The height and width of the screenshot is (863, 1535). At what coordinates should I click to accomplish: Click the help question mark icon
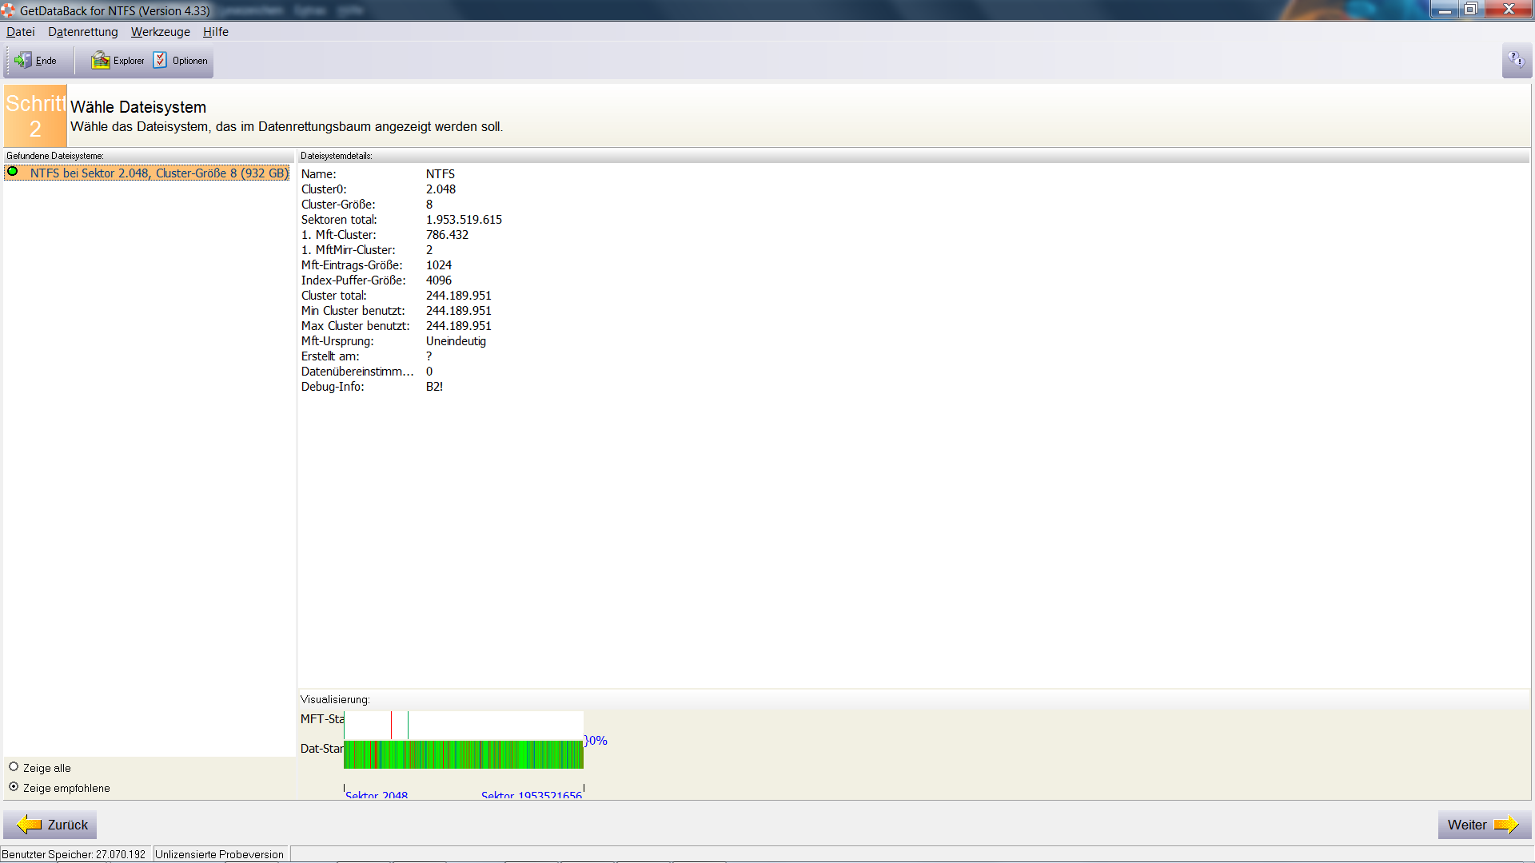pyautogui.click(x=1516, y=61)
